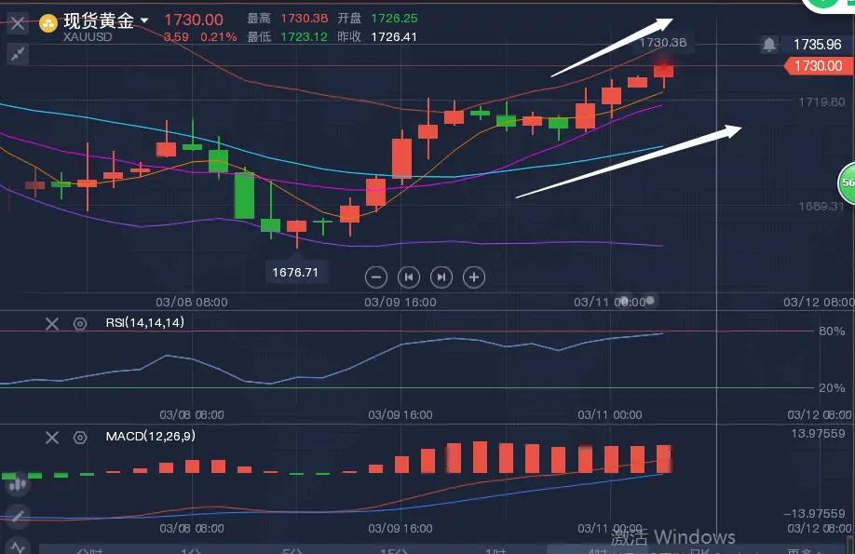
Task: Open settings for the RSI indicator
Action: (x=79, y=323)
